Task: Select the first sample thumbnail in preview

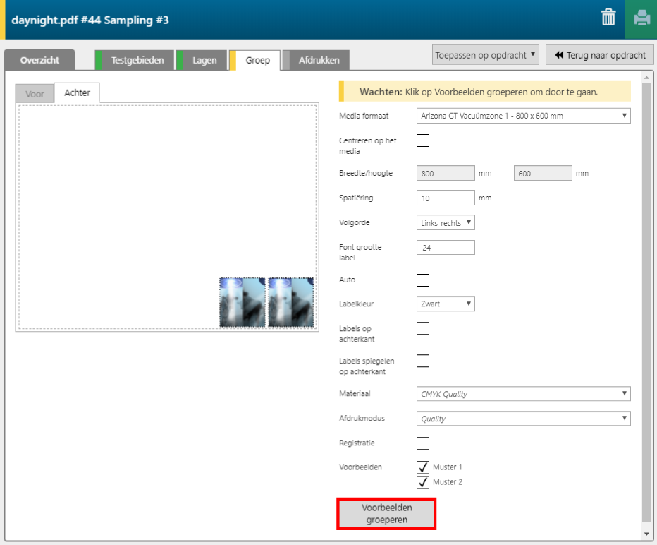Action: [242, 302]
